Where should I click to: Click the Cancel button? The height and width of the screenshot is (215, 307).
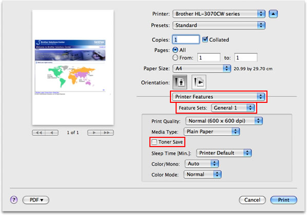click(x=253, y=200)
